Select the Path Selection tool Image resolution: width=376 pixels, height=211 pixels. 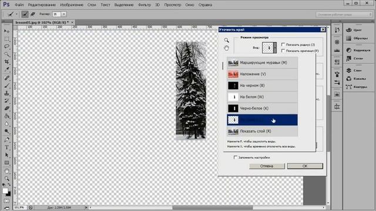pyautogui.click(x=6, y=155)
